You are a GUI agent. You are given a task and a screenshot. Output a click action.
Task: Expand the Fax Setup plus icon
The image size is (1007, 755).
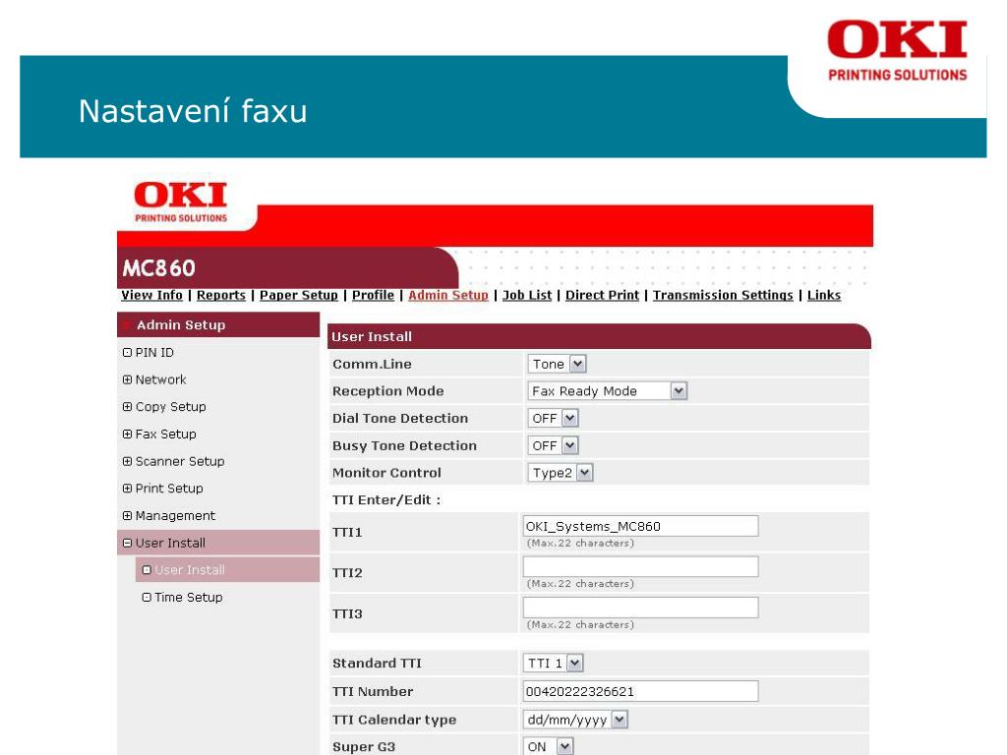click(127, 434)
